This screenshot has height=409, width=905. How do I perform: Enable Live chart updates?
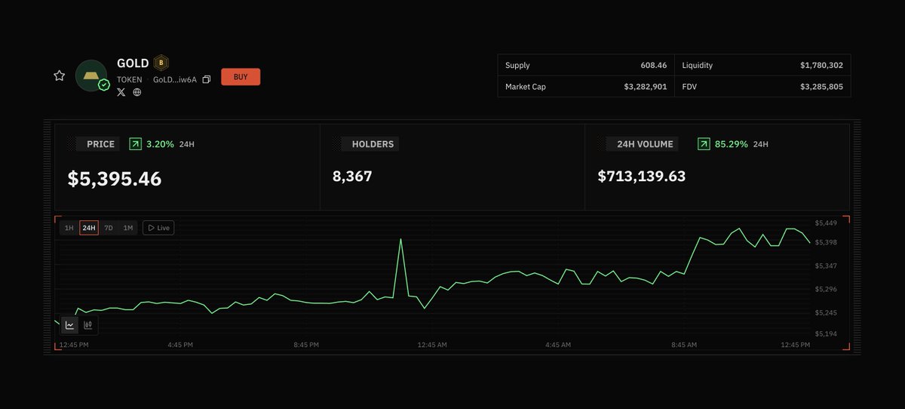158,228
